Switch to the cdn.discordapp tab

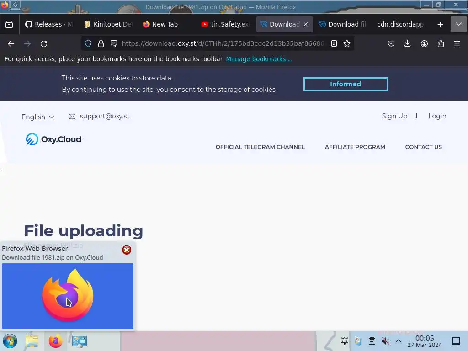pyautogui.click(x=400, y=24)
